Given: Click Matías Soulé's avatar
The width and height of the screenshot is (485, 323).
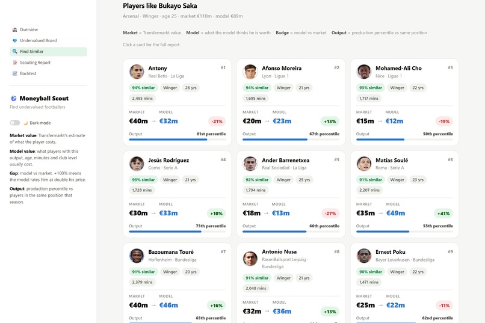Looking at the screenshot, I should point(363,164).
